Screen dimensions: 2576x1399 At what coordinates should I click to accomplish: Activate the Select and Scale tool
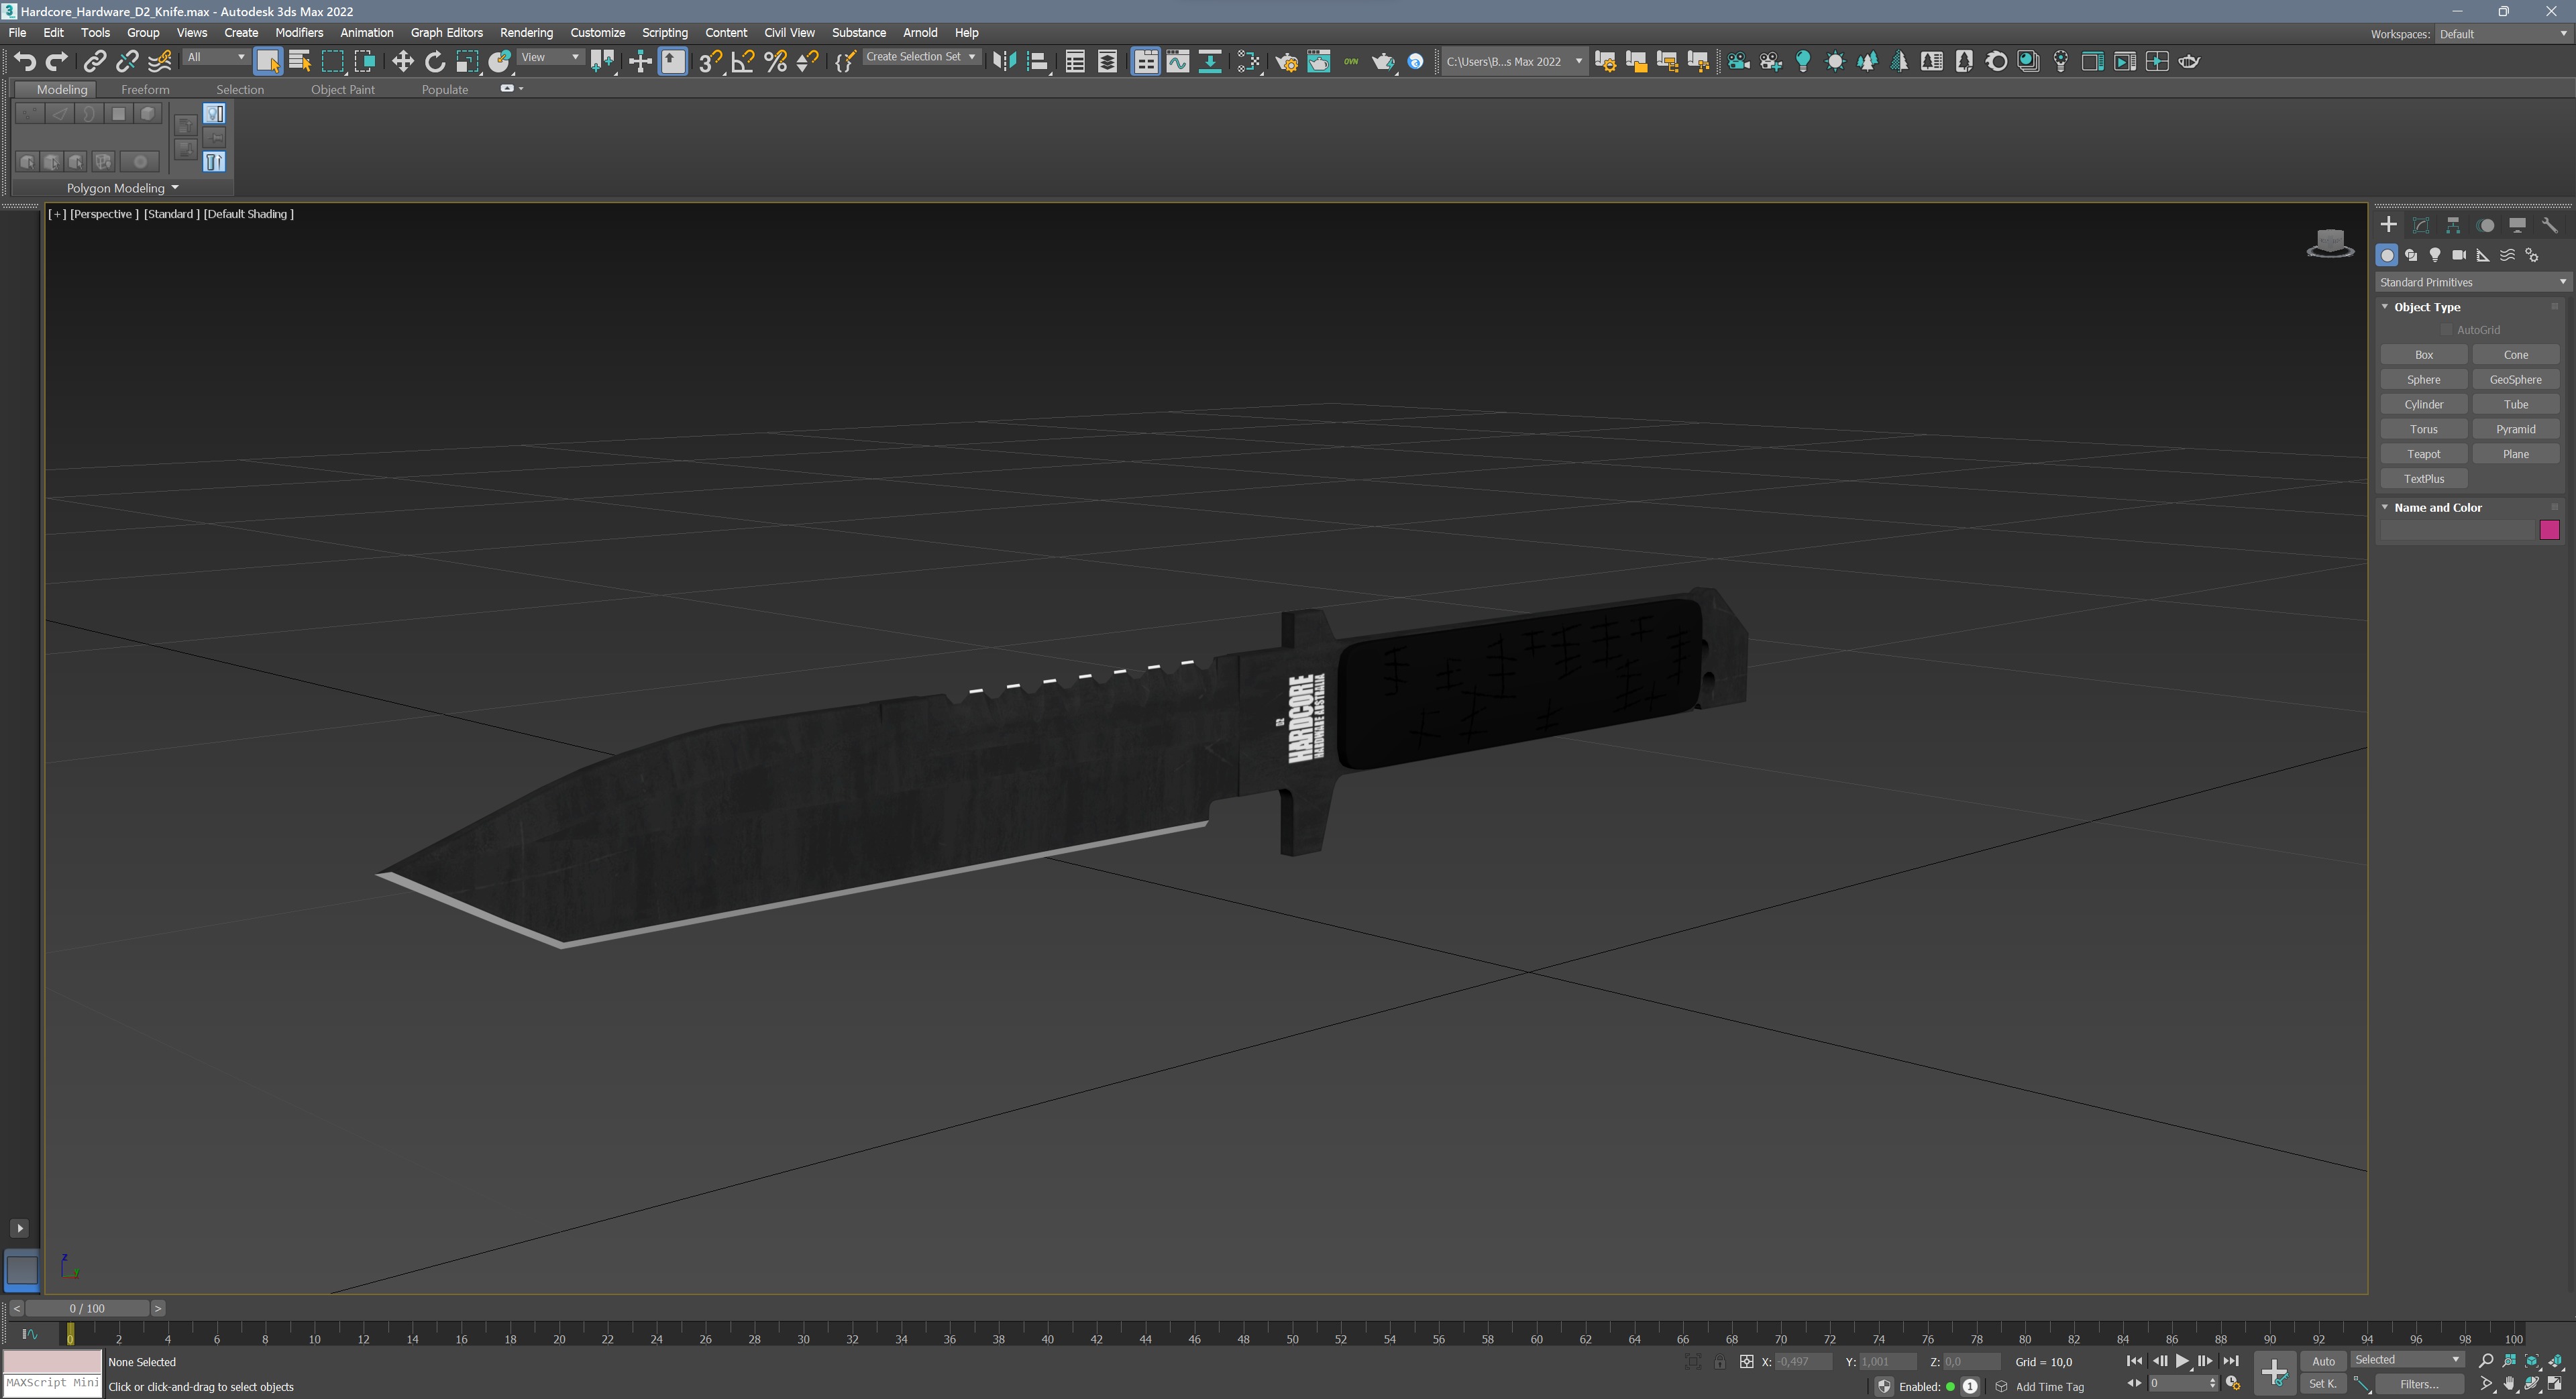(x=467, y=62)
